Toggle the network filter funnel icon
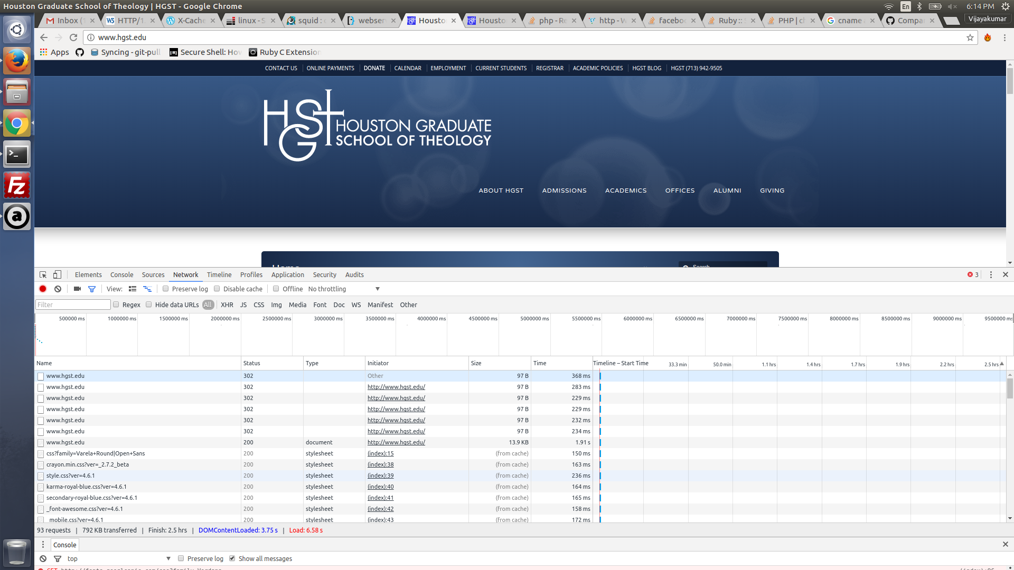This screenshot has height=570, width=1014. click(x=92, y=289)
